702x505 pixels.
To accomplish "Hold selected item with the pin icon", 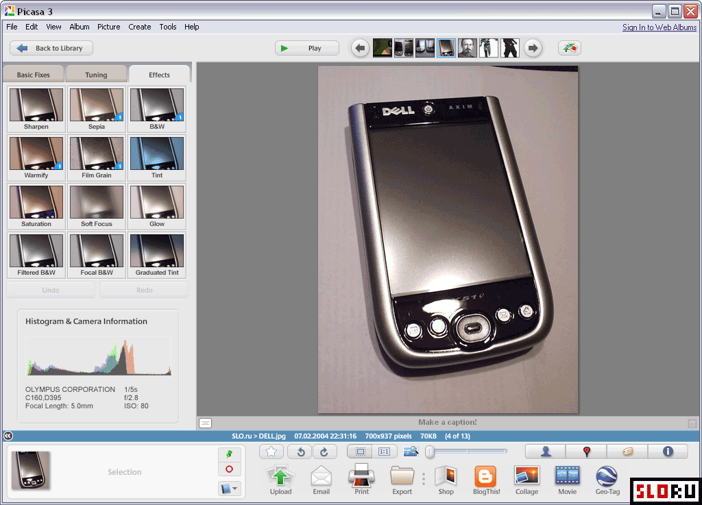I will 229,454.
